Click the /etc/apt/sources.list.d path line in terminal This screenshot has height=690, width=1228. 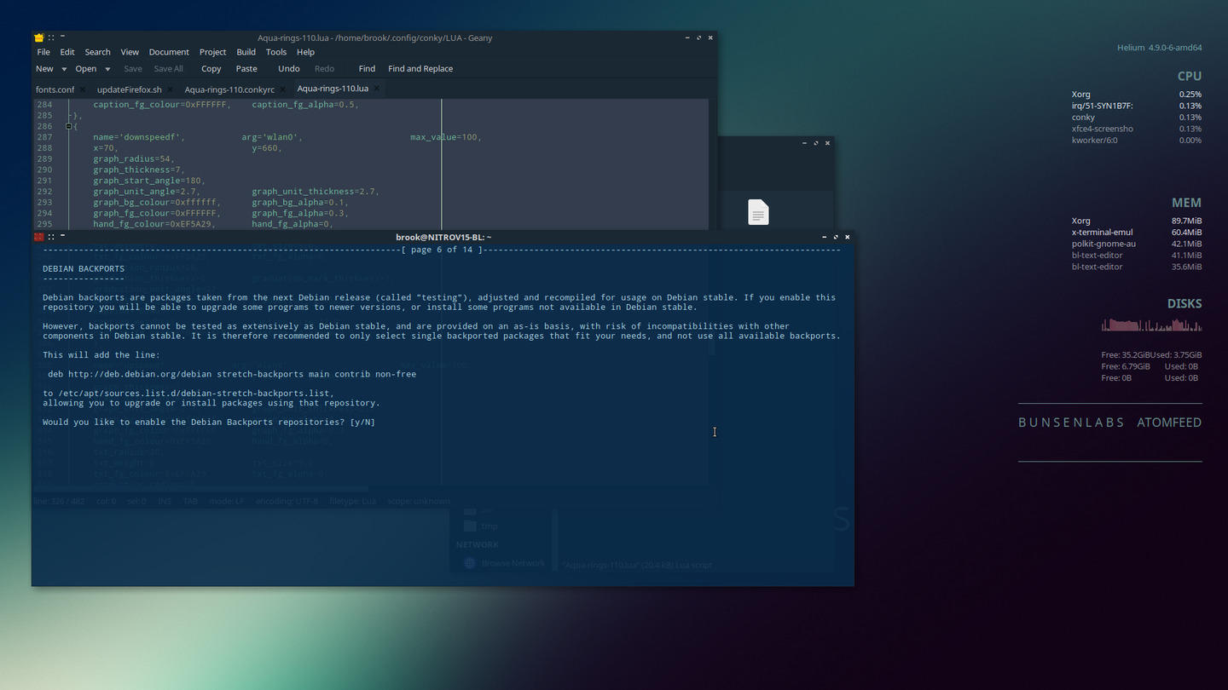click(188, 394)
